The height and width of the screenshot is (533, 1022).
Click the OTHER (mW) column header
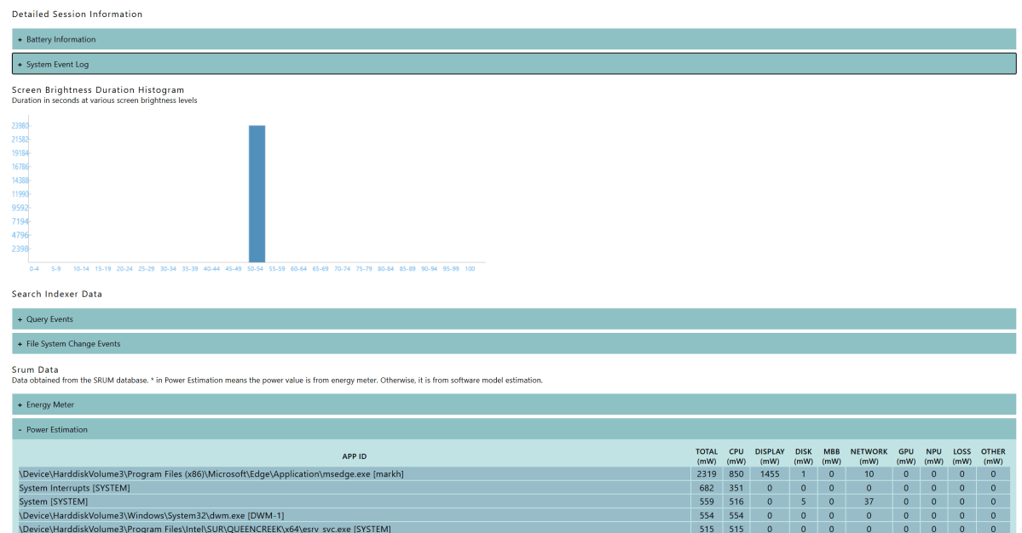coord(993,456)
